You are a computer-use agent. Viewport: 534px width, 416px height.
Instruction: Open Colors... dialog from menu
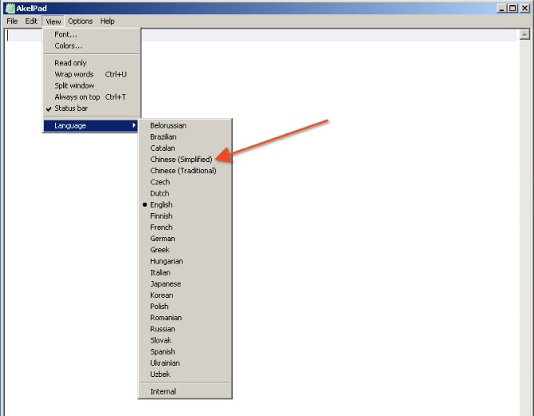click(x=68, y=46)
